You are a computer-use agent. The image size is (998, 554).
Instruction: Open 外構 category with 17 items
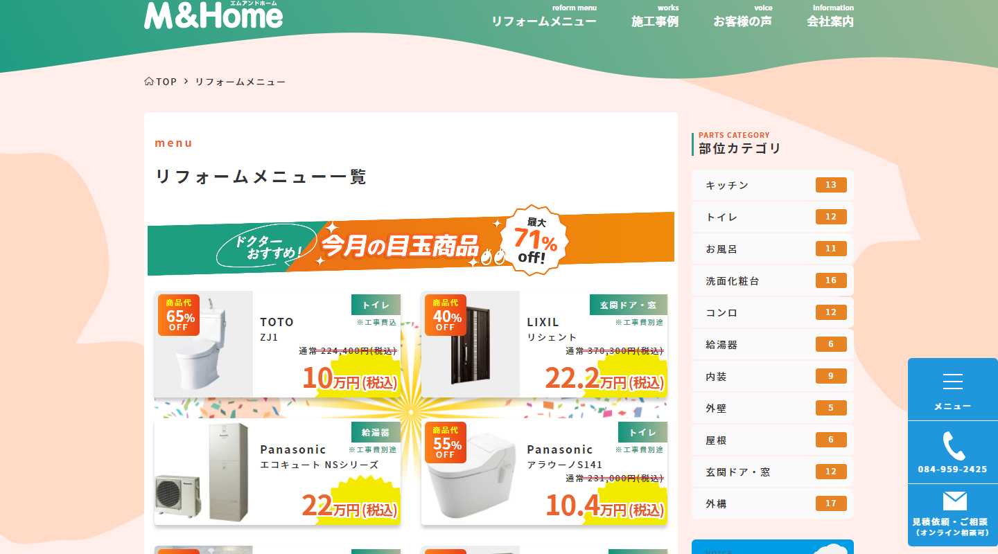[773, 503]
